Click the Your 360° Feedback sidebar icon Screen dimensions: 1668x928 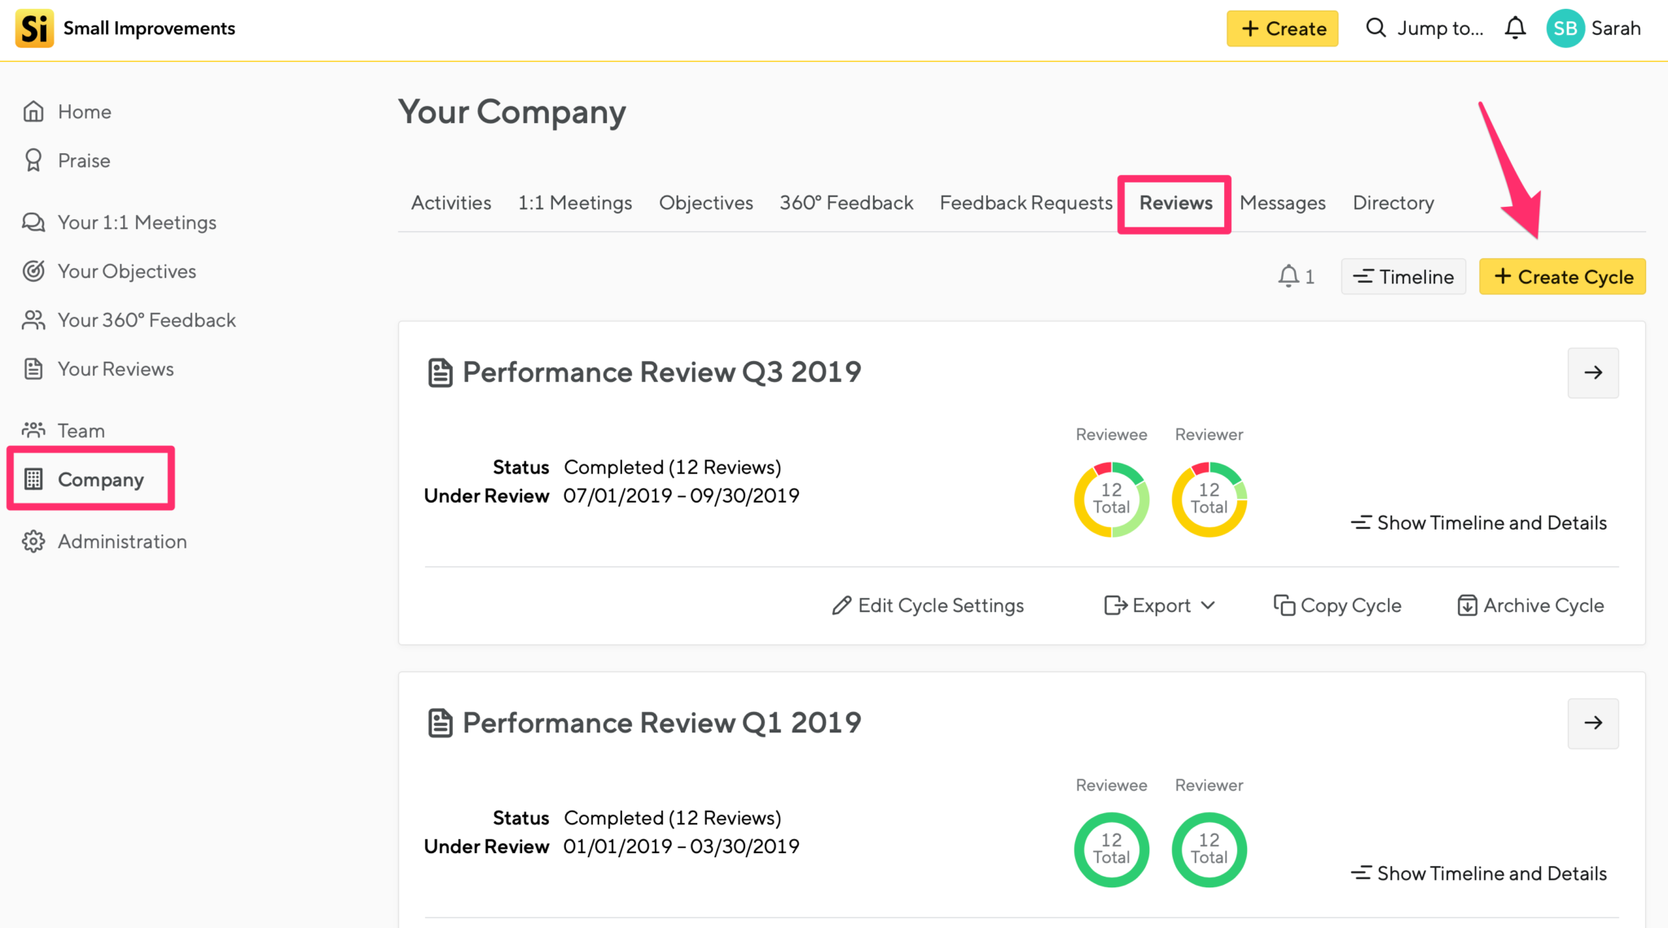click(33, 319)
